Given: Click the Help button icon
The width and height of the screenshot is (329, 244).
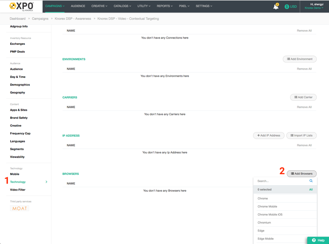Looking at the screenshot, I should (314, 240).
